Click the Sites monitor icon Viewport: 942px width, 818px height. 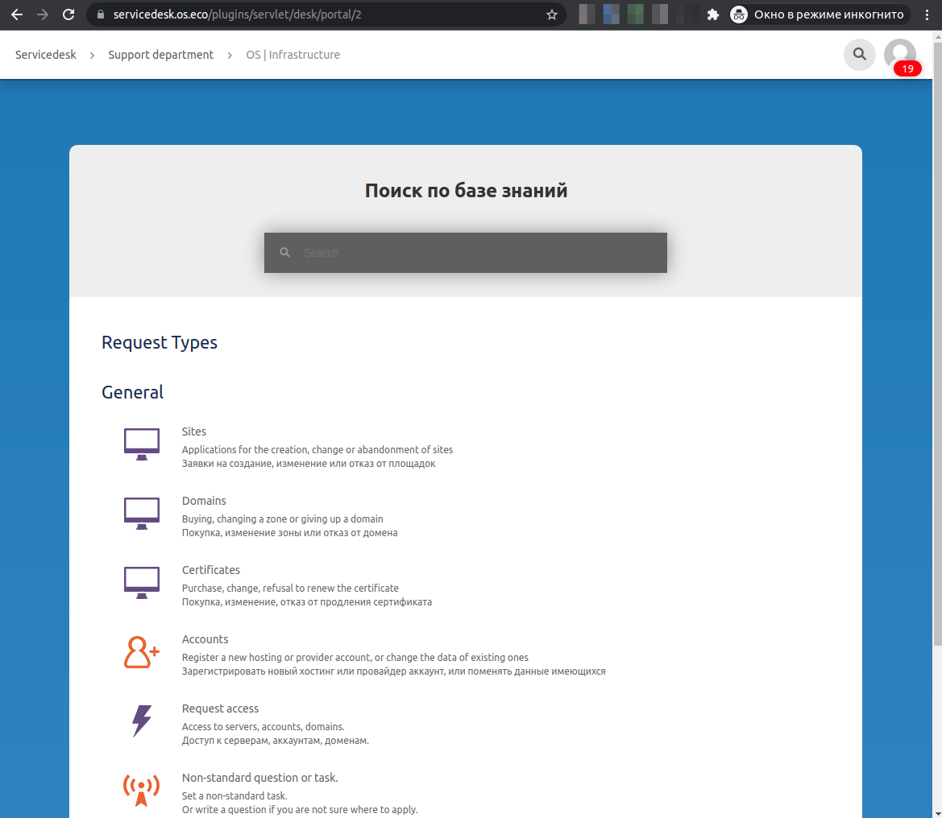(142, 444)
